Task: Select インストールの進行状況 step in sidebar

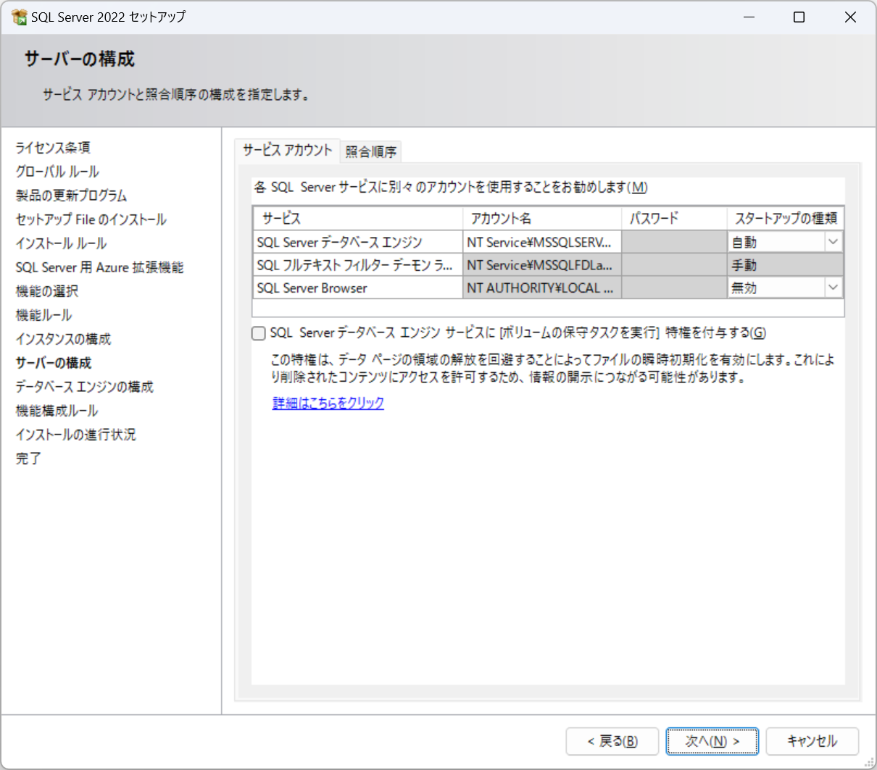Action: point(75,435)
